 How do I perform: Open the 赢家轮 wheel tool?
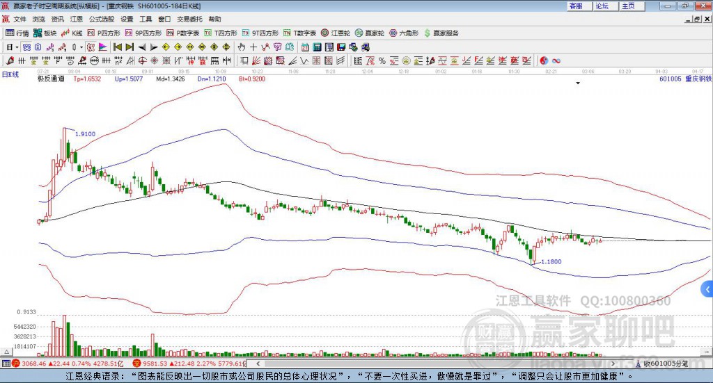pos(370,33)
